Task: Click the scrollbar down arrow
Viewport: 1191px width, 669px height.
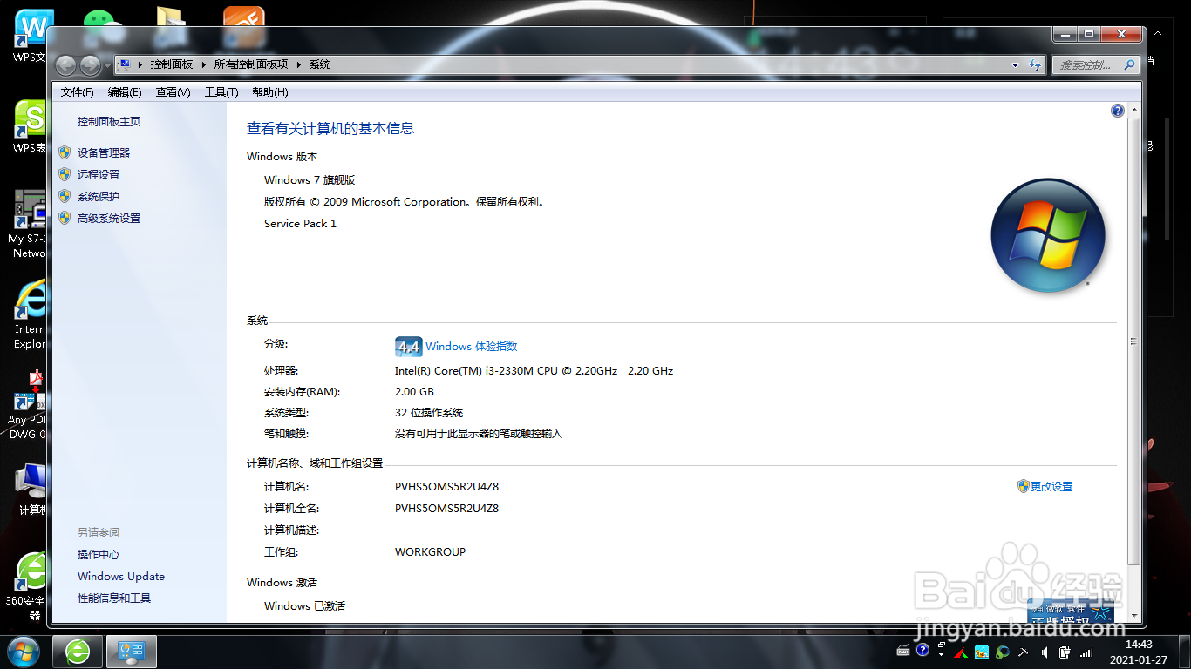Action: coord(1133,615)
